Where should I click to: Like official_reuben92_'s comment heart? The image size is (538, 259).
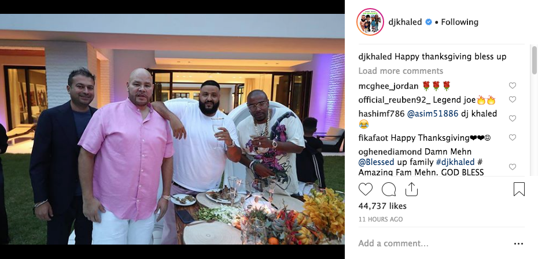pos(513,100)
